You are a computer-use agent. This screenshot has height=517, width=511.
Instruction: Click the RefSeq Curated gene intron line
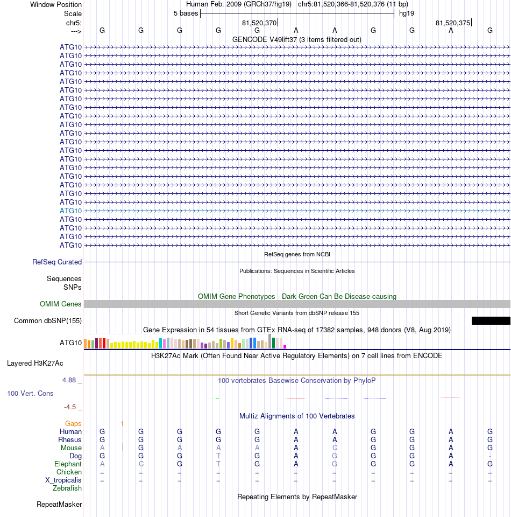(297, 262)
